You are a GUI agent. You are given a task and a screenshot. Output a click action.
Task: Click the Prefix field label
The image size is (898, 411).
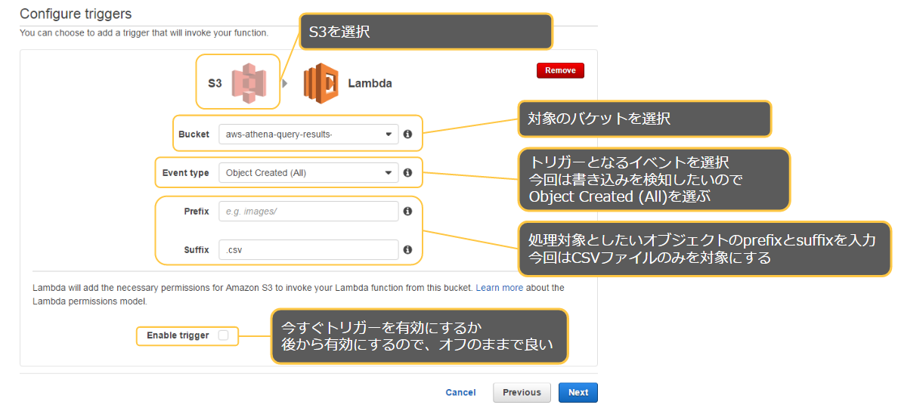pos(197,212)
